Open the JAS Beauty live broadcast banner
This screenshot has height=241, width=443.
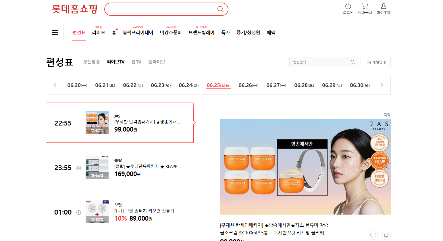305,167
